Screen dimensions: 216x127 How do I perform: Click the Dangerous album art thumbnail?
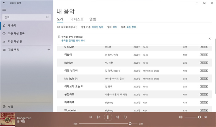click(x=7, y=120)
